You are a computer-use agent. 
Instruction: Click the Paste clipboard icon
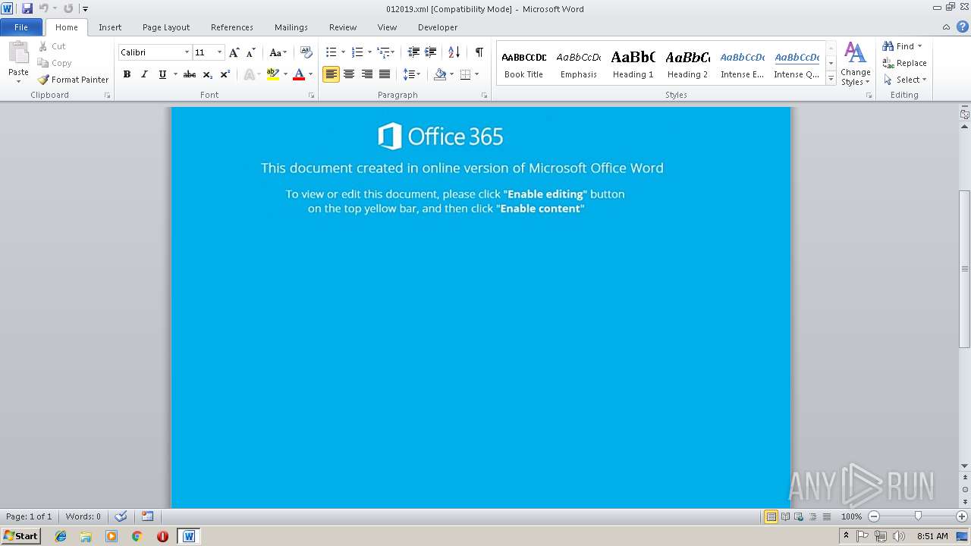coord(18,54)
